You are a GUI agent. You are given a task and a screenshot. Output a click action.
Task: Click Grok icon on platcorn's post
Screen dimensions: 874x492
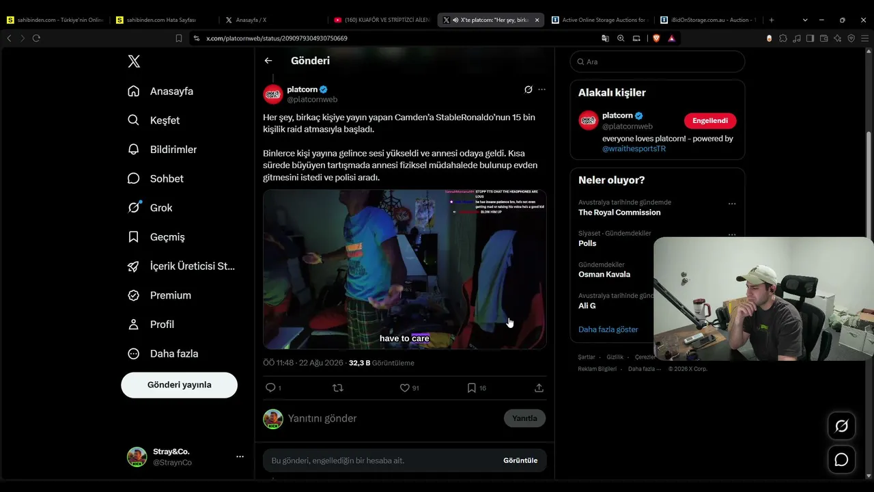tap(528, 90)
